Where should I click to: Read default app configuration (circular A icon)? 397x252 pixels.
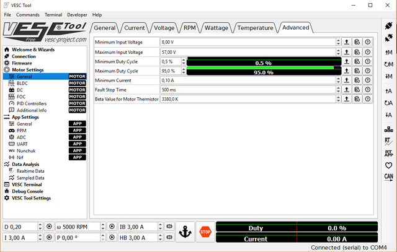pyautogui.click(x=389, y=103)
